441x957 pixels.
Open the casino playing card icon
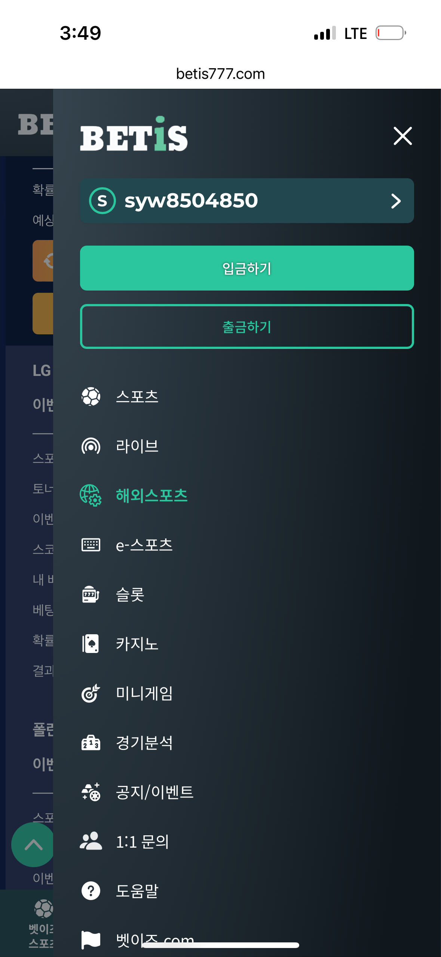coord(91,644)
